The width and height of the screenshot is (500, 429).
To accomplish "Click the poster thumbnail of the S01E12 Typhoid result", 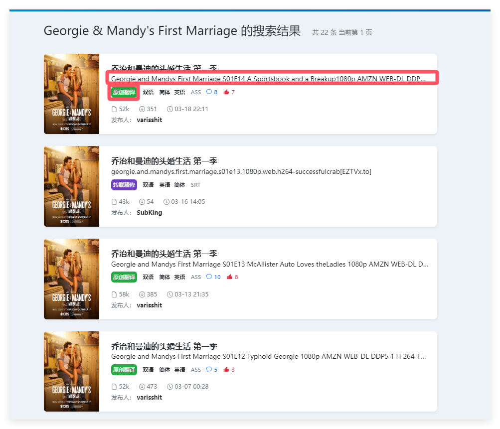I will click(71, 371).
